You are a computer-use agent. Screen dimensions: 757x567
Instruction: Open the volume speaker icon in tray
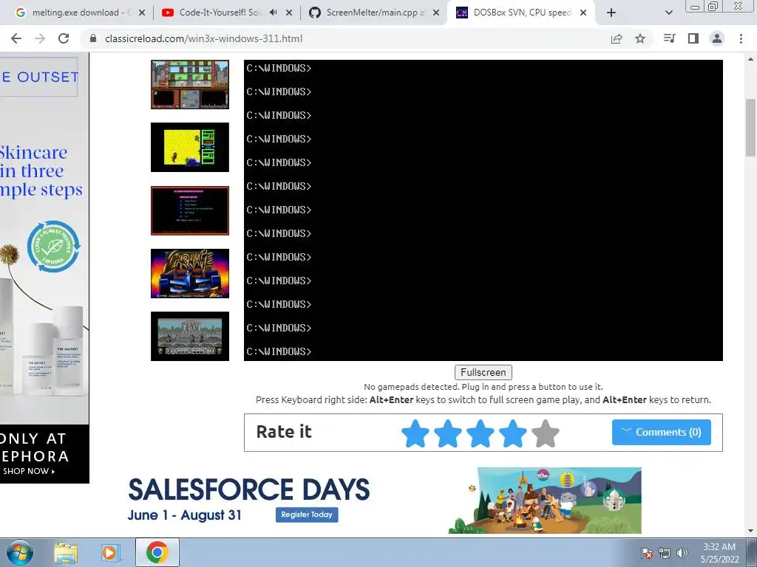coord(682,553)
